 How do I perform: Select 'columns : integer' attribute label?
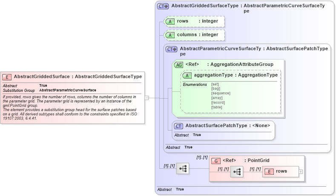(x=197, y=35)
